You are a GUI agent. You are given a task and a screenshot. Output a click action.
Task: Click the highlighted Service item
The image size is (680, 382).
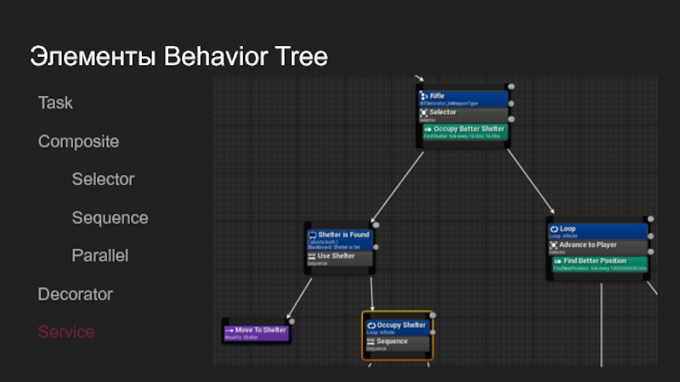pyautogui.click(x=66, y=332)
